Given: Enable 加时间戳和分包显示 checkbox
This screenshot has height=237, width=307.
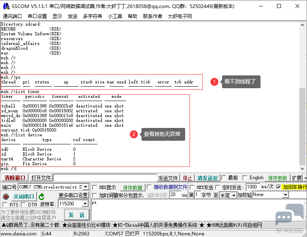Looking at the screenshot, I should [x=95, y=195].
